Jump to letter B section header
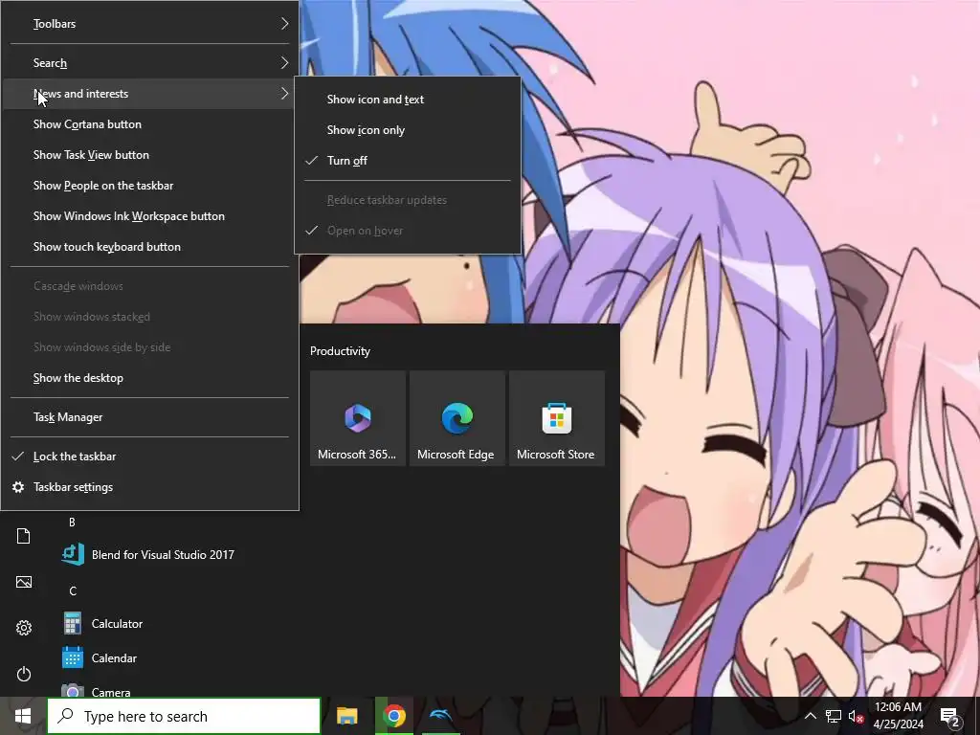Viewport: 980px width, 735px height. pos(72,522)
